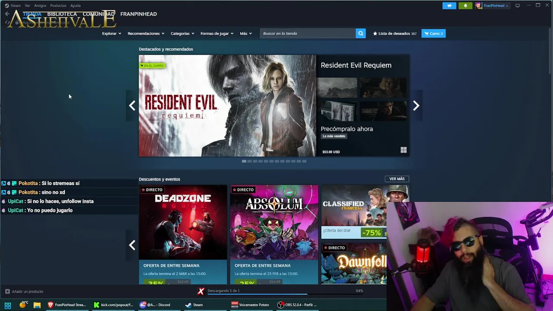This screenshot has width=553, height=311.
Task: Switch to OBS 32.0.4 in taskbar
Action: [x=297, y=305]
